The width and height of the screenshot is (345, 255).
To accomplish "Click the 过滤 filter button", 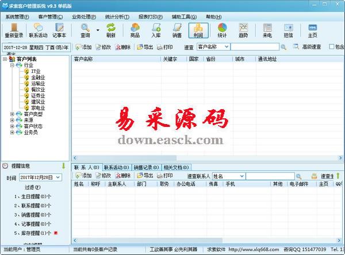I will [33, 187].
